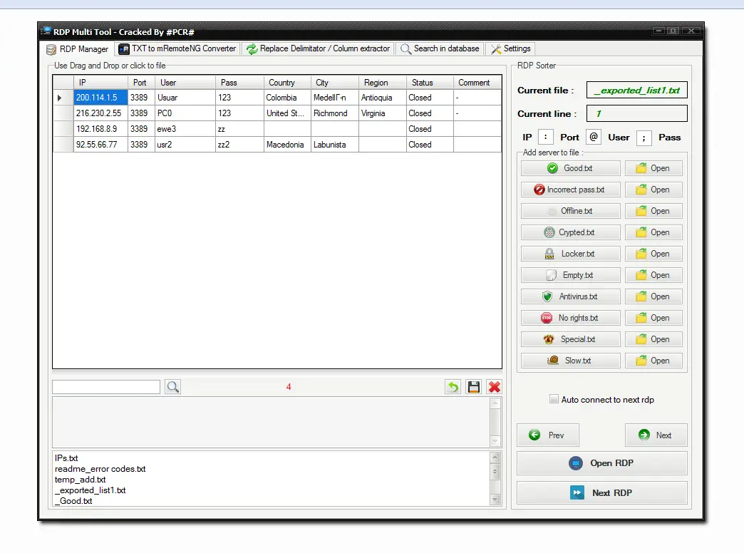
Task: Add slow server to Slow.txt
Action: pos(570,361)
